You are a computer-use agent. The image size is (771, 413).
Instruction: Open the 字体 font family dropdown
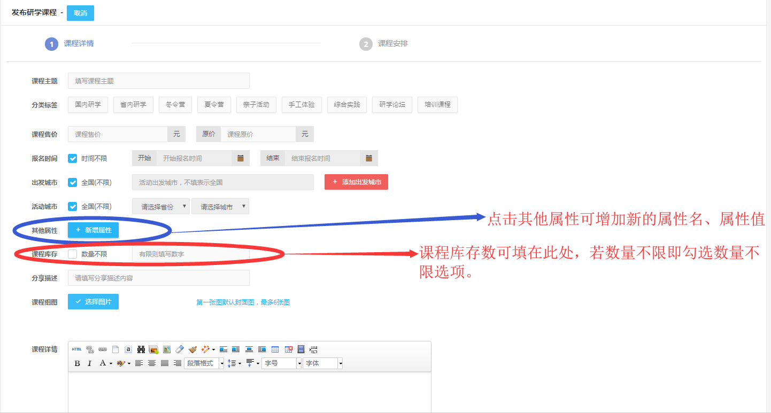click(323, 363)
